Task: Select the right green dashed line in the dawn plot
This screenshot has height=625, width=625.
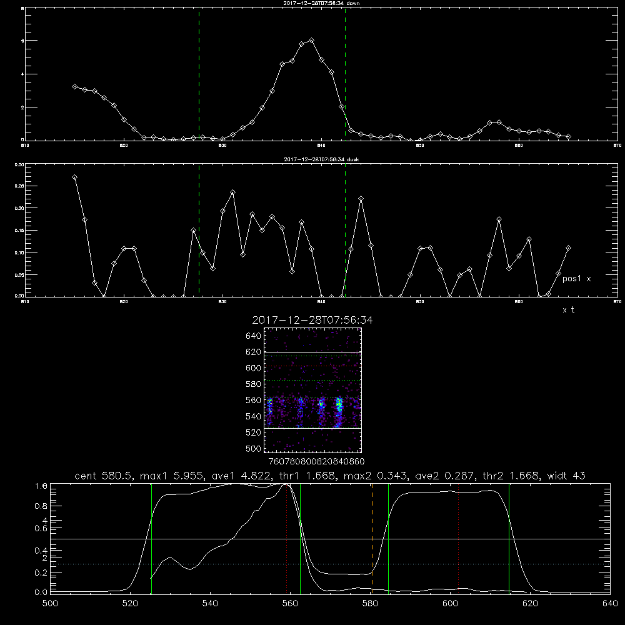Action: point(345,74)
